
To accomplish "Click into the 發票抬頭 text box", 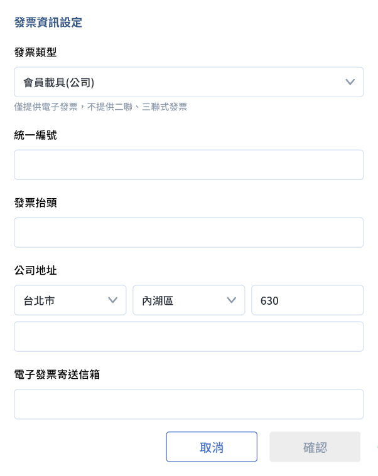I will pos(188,233).
